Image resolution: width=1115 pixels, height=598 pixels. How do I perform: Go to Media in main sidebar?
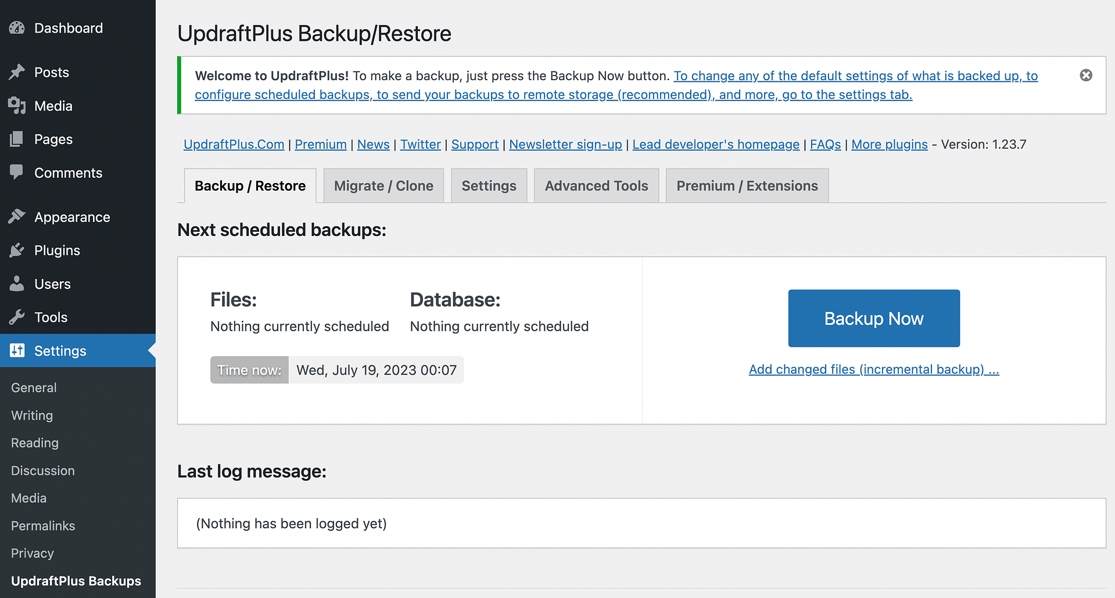[x=53, y=106]
